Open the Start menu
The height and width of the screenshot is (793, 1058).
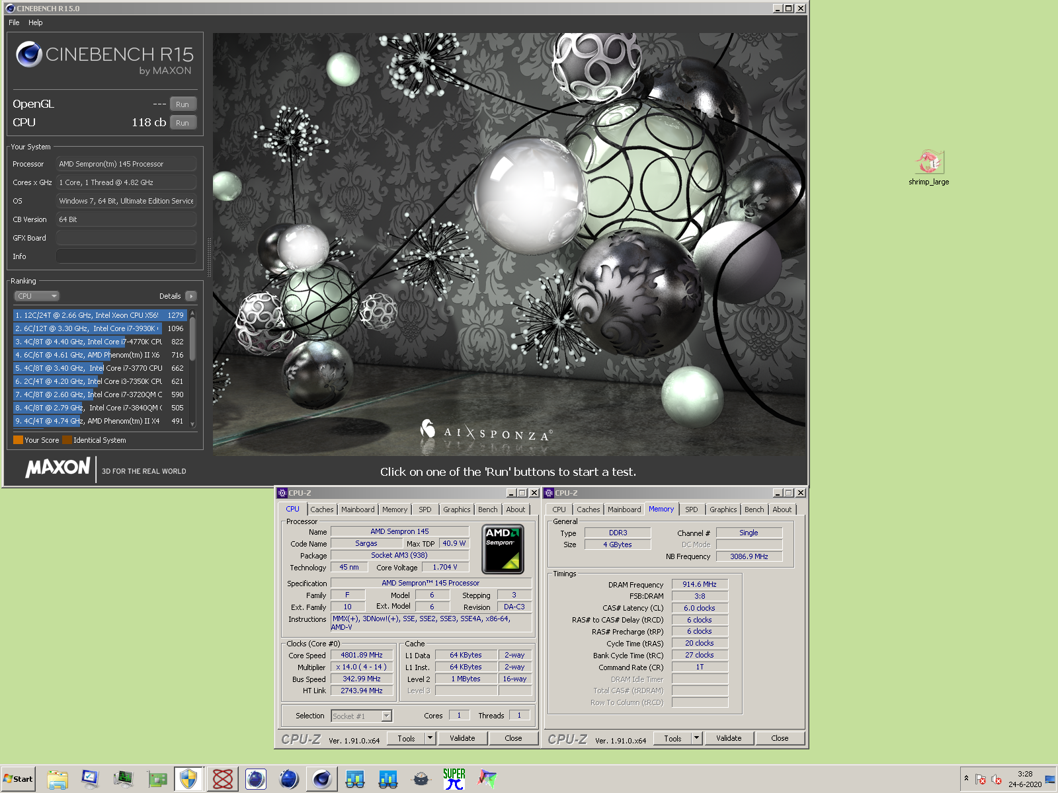click(18, 779)
